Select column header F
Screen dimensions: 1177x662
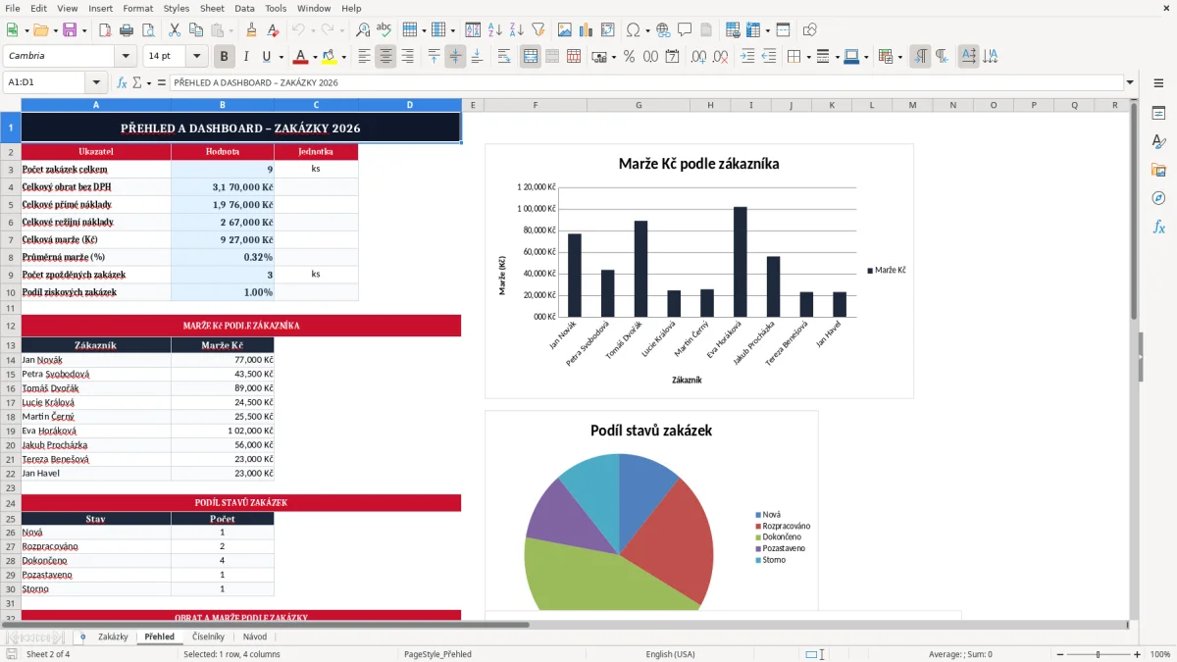(536, 105)
